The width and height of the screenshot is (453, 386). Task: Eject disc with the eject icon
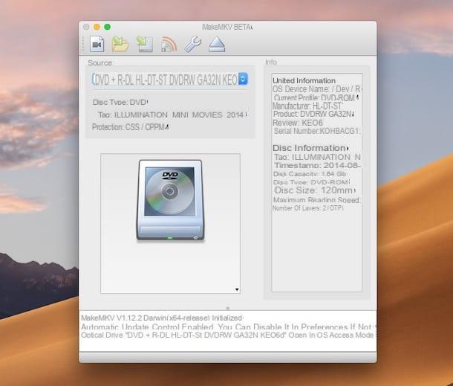tap(217, 45)
